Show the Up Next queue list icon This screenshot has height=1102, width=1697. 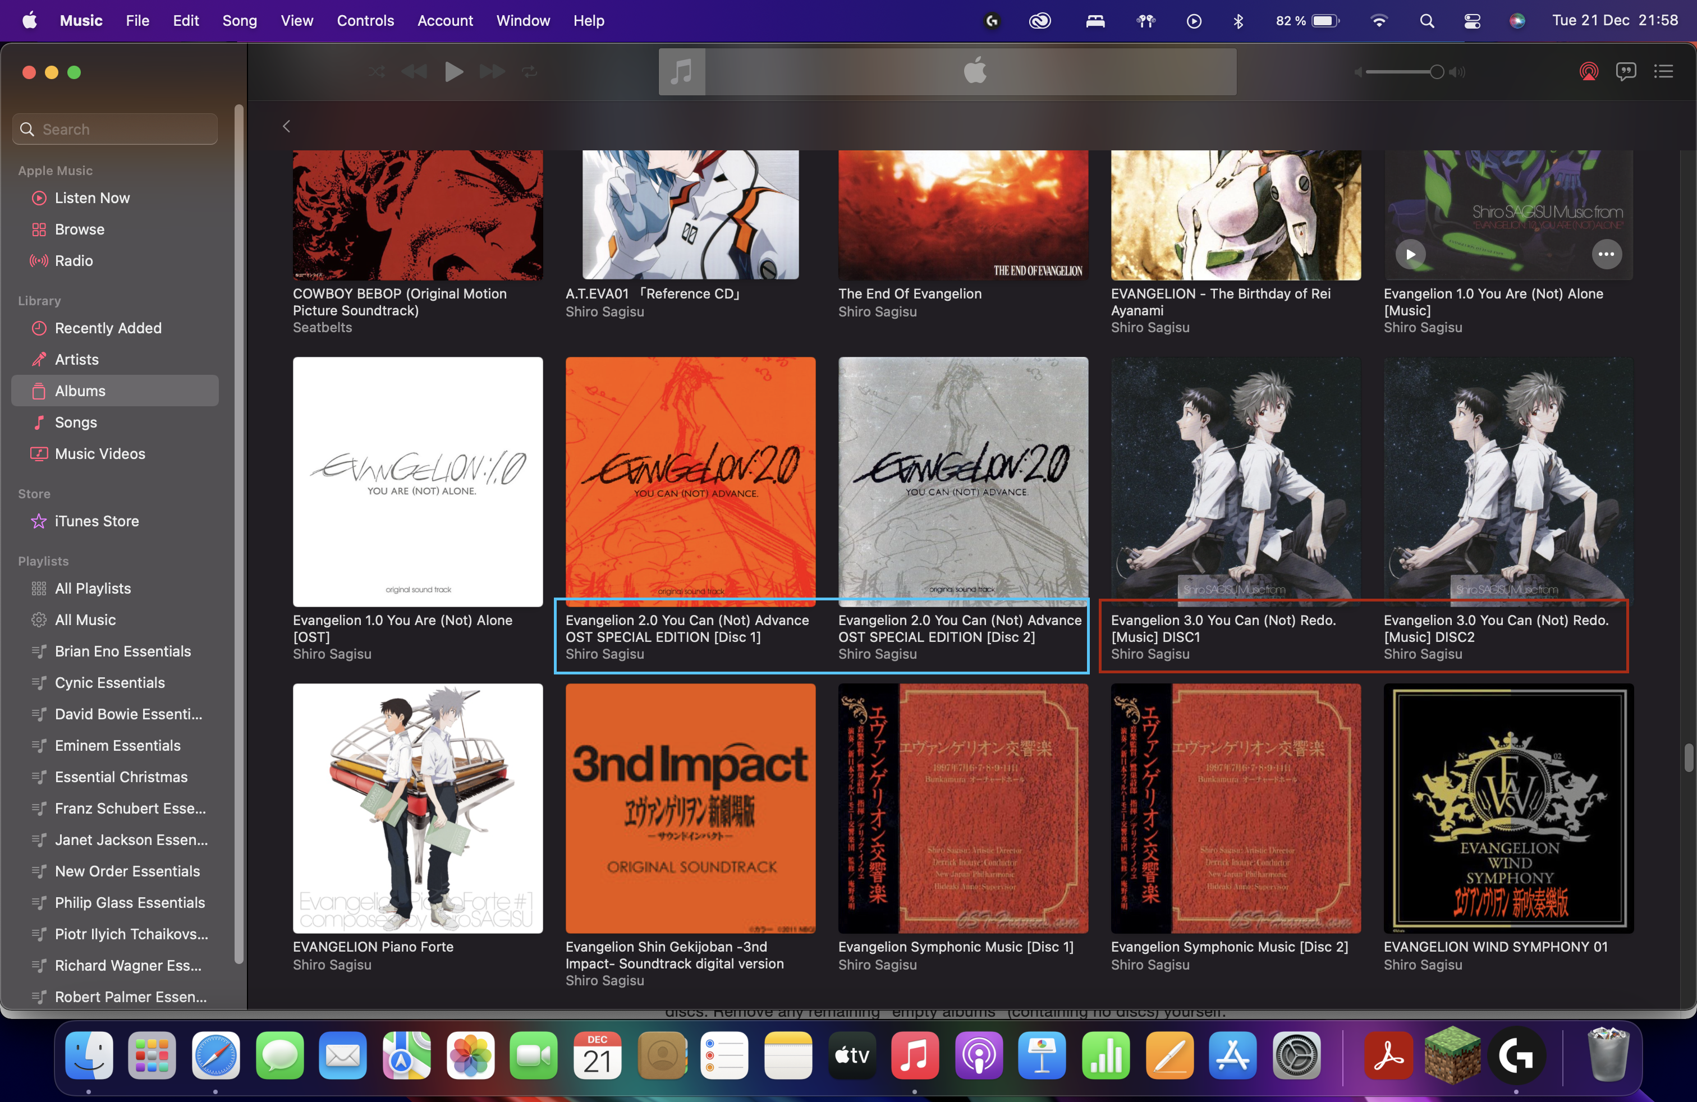point(1663,71)
